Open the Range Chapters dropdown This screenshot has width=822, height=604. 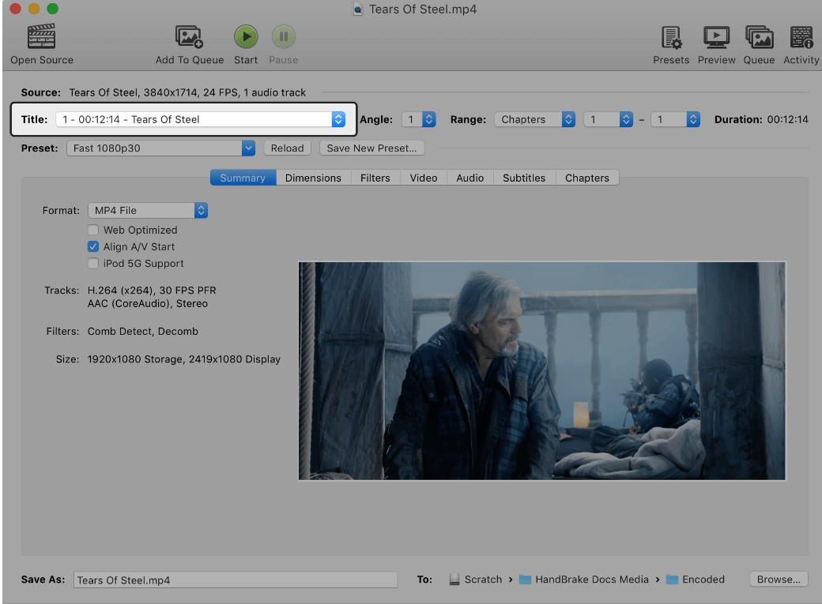pyautogui.click(x=535, y=119)
